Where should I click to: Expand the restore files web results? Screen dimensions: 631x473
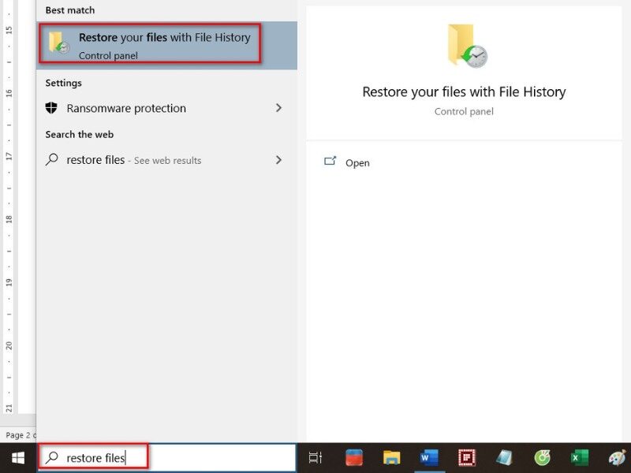pyautogui.click(x=278, y=159)
